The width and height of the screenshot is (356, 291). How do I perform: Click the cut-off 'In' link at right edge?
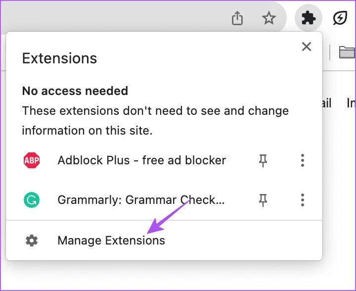point(351,103)
